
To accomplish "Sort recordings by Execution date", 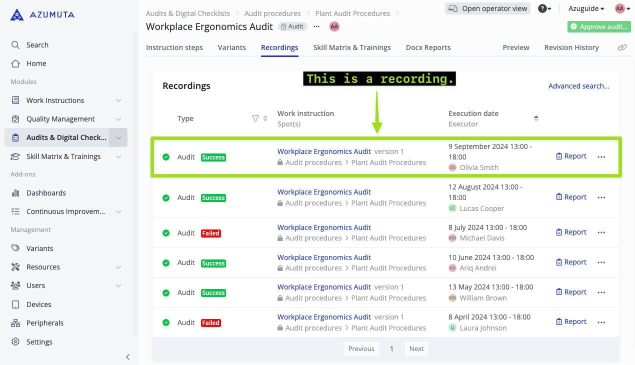I will click(x=536, y=118).
